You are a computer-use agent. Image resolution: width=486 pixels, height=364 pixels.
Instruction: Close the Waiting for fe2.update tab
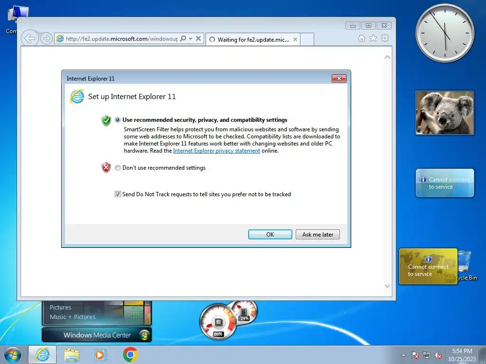(295, 39)
